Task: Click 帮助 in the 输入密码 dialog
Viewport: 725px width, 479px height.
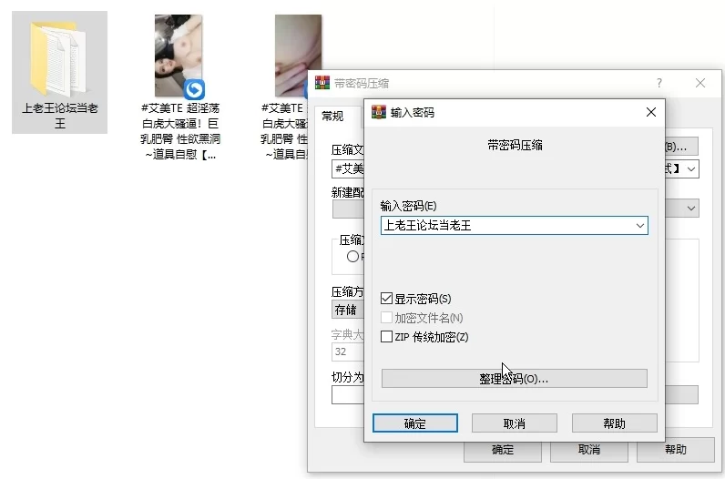Action: [x=615, y=423]
